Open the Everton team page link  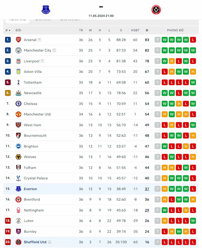(x=31, y=189)
